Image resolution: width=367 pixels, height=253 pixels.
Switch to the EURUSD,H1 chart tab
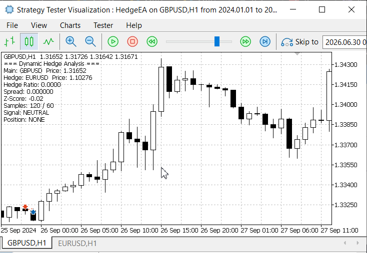(x=77, y=244)
